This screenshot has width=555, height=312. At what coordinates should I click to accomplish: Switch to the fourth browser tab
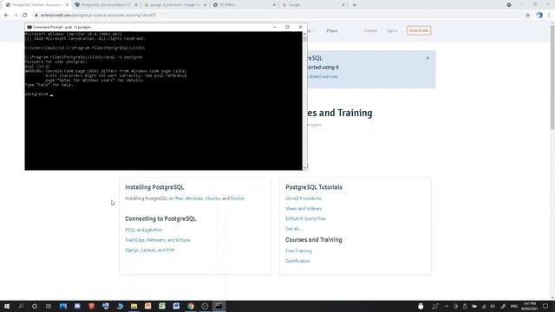[245, 5]
